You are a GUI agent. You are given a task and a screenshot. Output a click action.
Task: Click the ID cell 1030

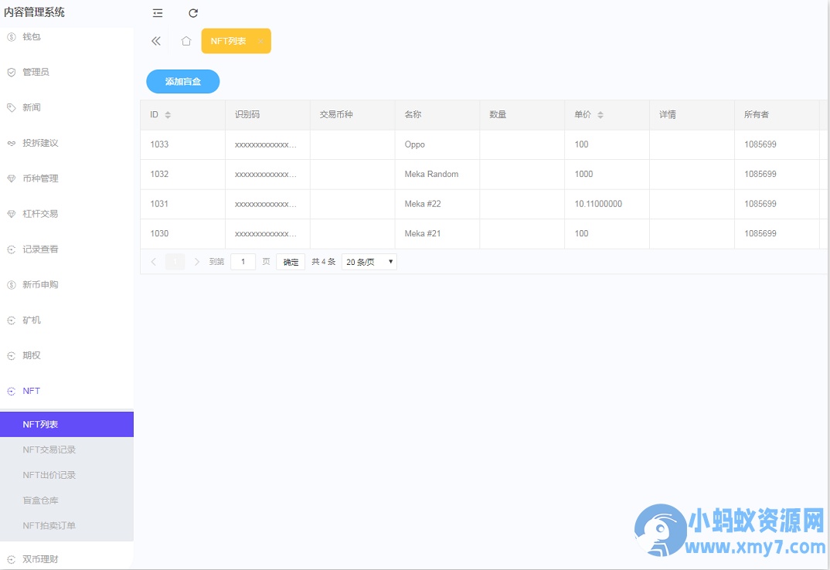coord(182,233)
